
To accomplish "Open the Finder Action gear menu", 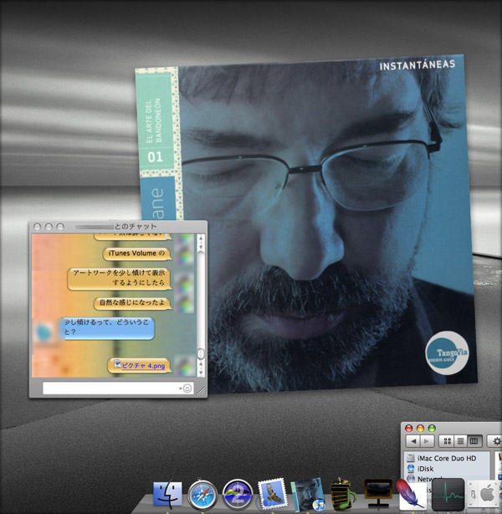I will 495,441.
